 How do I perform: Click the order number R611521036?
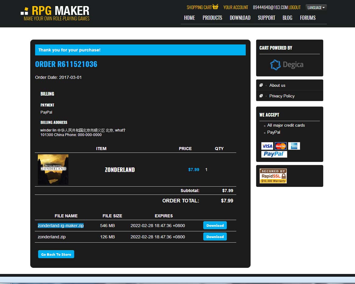(x=77, y=64)
